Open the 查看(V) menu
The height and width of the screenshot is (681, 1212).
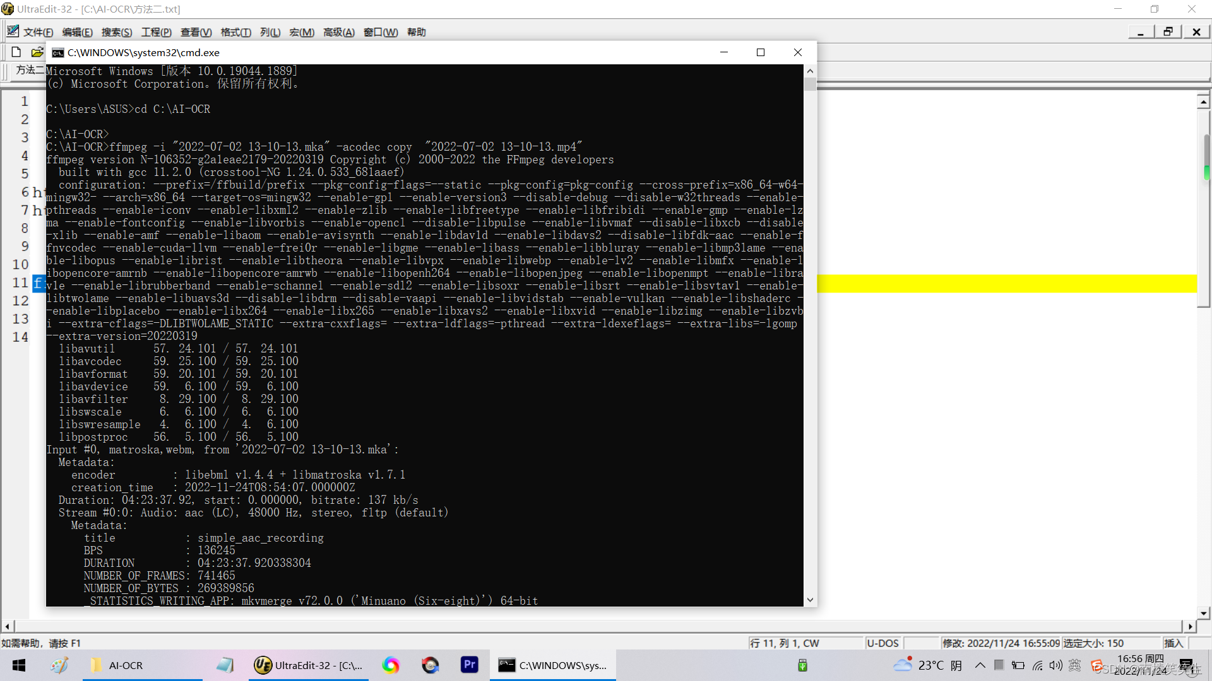(x=196, y=32)
